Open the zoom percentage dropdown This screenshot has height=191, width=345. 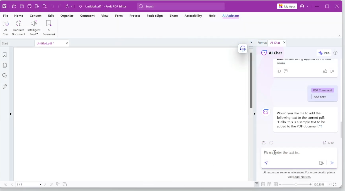click(329, 184)
